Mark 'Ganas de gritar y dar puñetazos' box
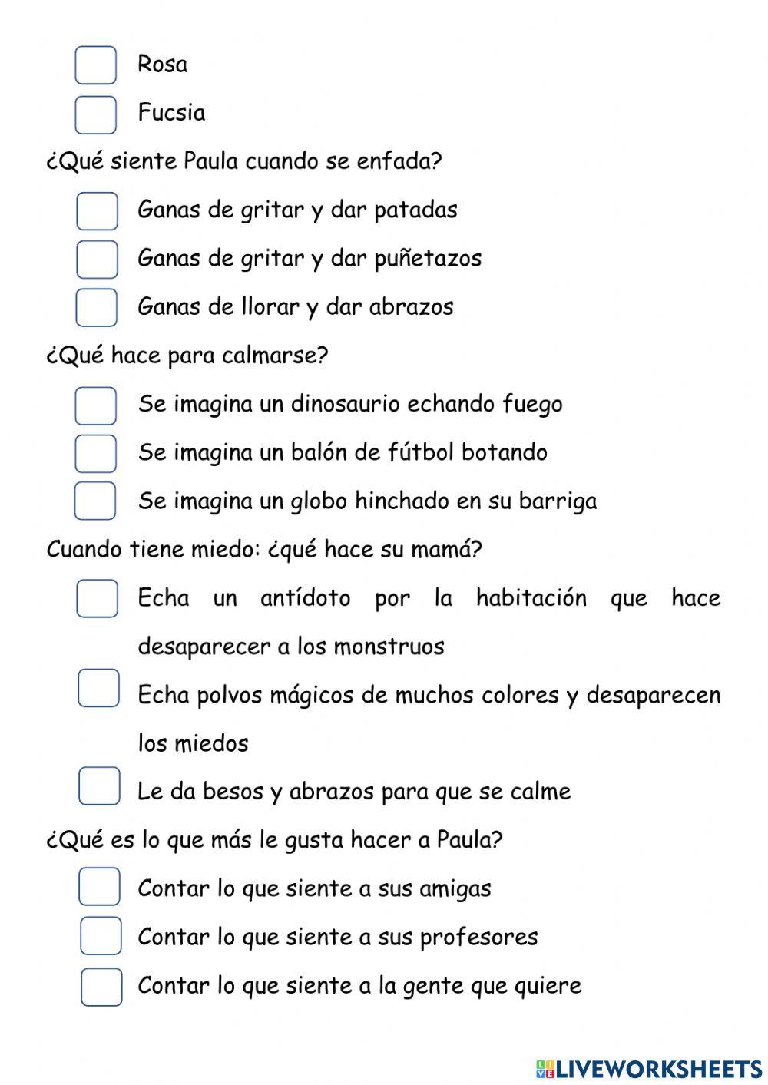The width and height of the screenshot is (768, 1085). 98,260
